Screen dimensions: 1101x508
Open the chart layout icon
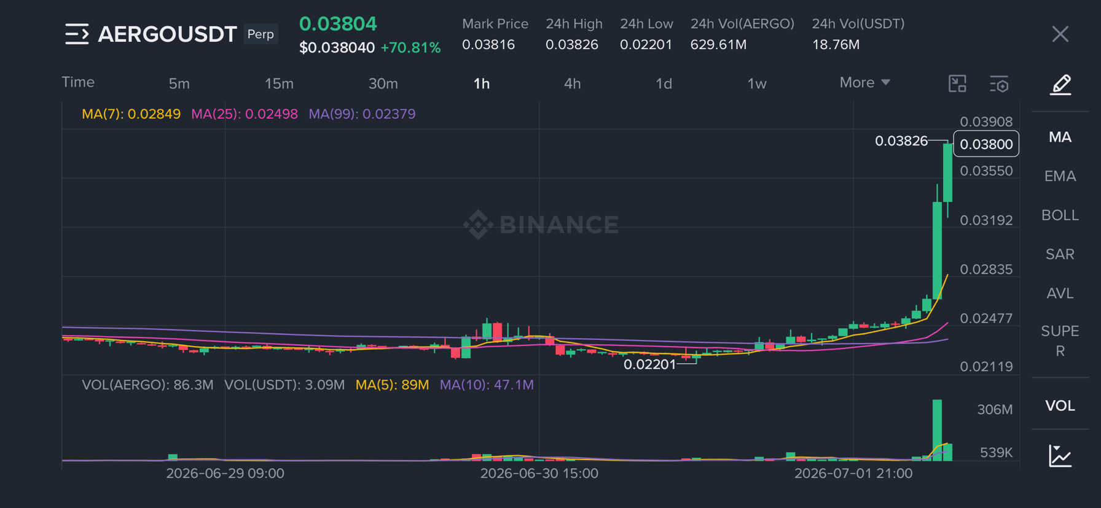[957, 83]
